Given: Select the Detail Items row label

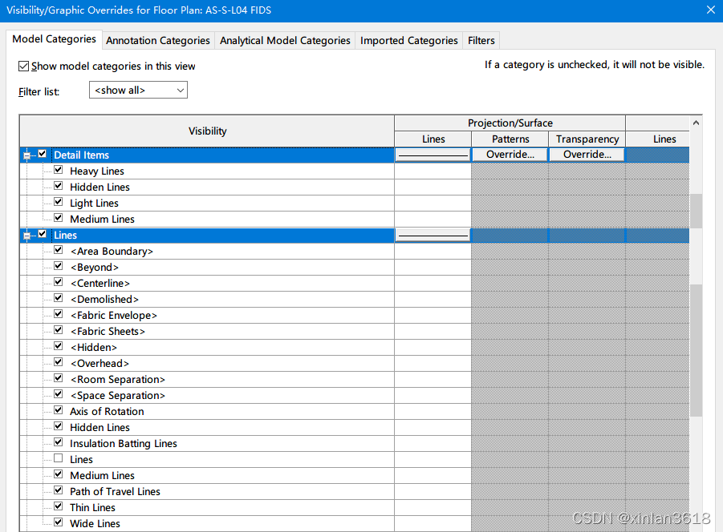Looking at the screenshot, I should [82, 155].
